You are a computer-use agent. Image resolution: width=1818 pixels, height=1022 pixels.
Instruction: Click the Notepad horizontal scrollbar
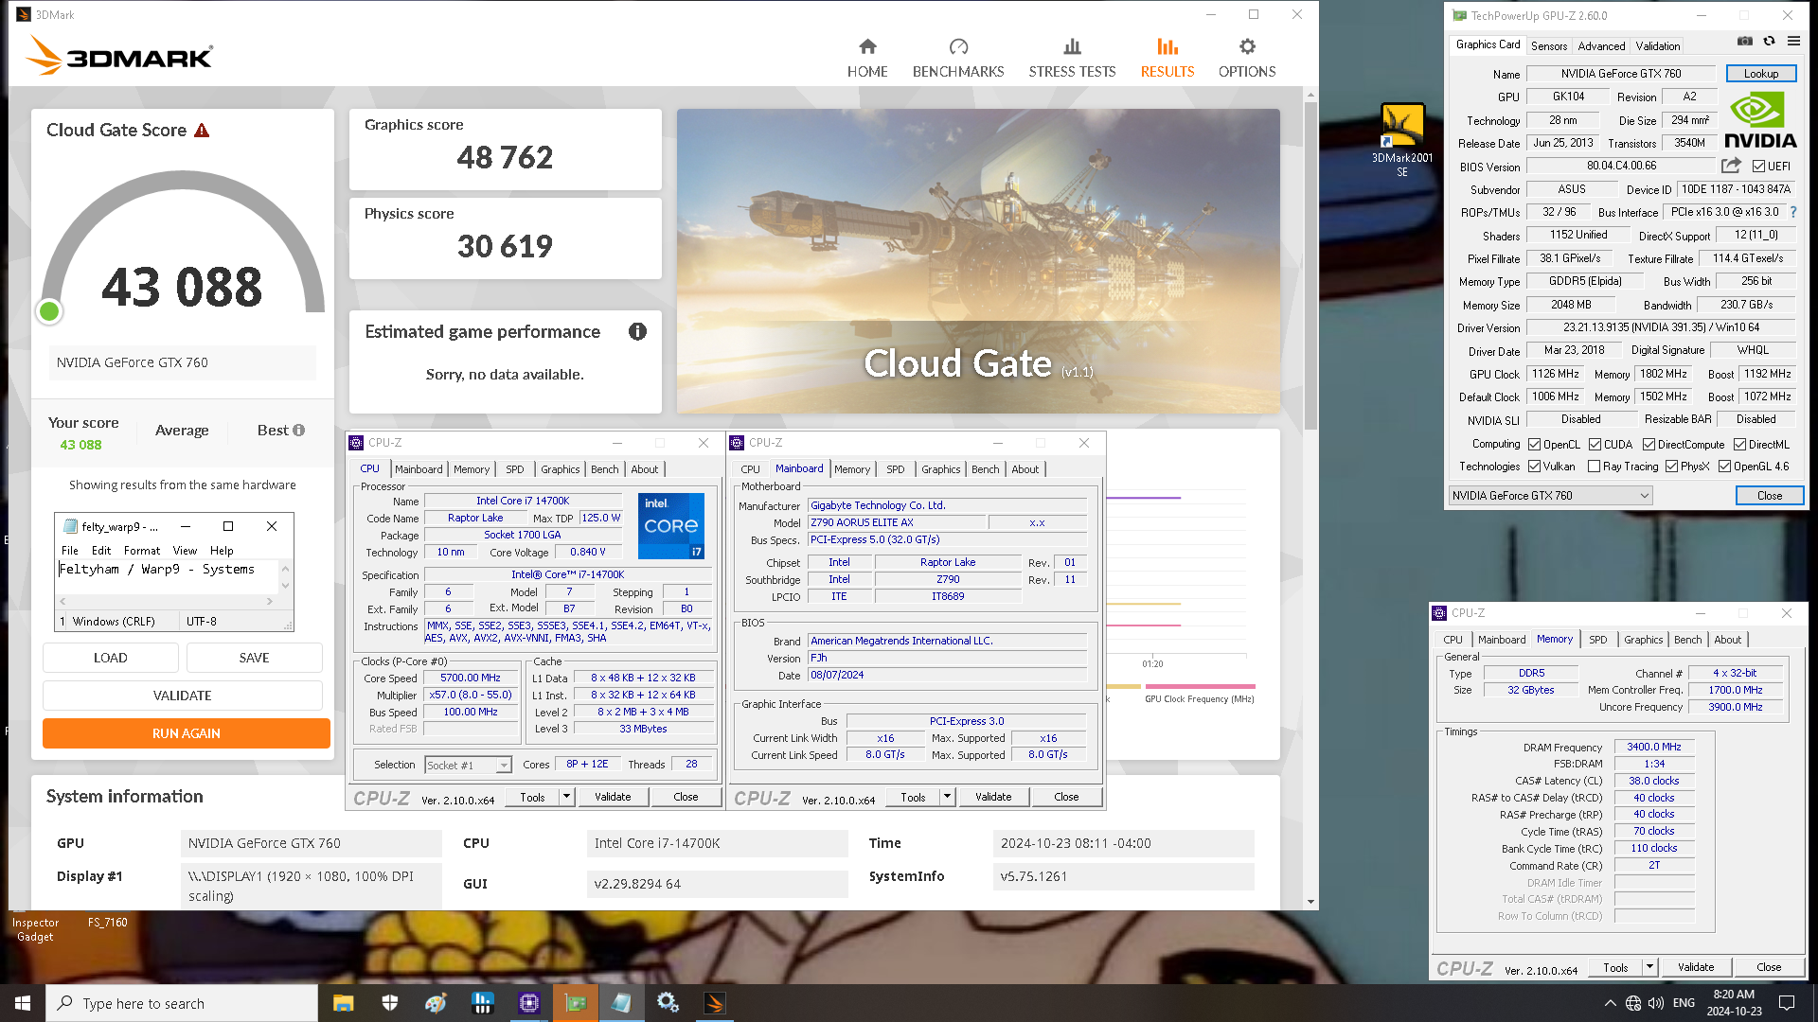pos(167,601)
